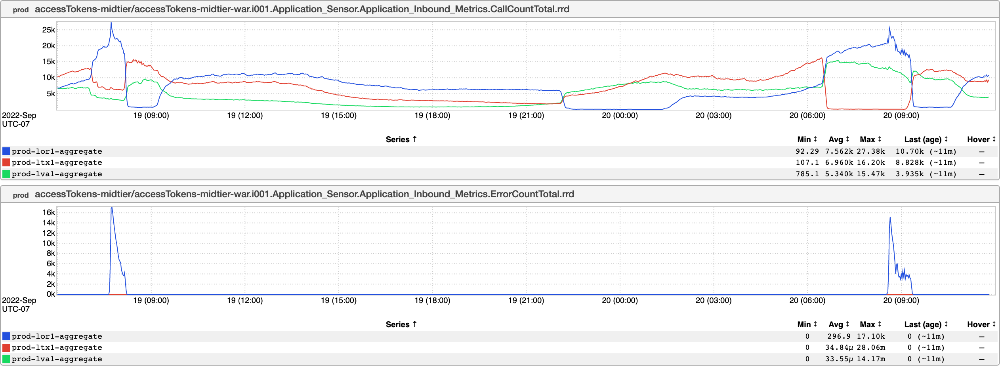Sort CallCountTotal legend by Last (age)
This screenshot has height=366, width=1000.
(x=926, y=139)
